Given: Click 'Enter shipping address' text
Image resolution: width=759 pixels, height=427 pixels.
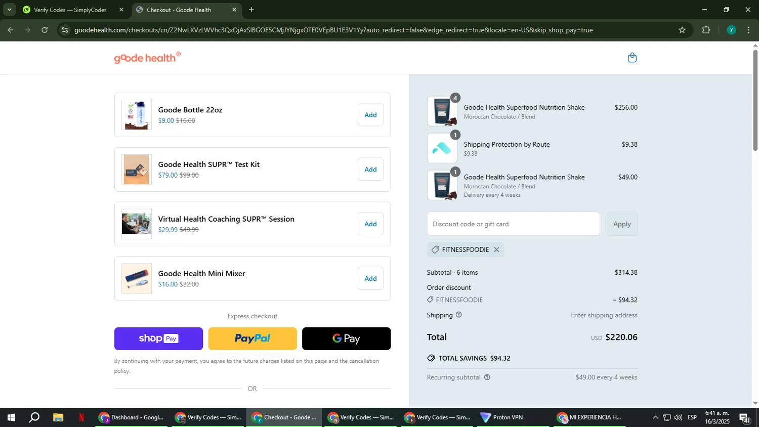Looking at the screenshot, I should click(x=604, y=315).
